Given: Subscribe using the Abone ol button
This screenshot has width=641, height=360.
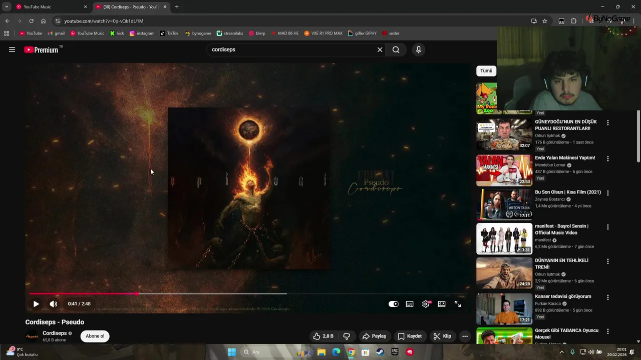Looking at the screenshot, I should point(95,336).
